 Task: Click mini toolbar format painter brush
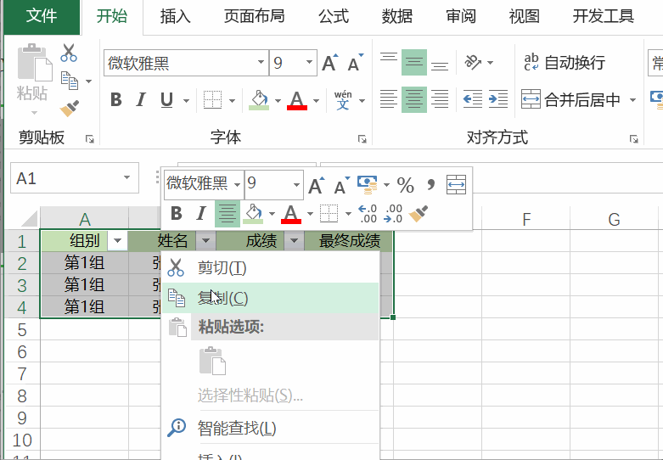(x=419, y=214)
